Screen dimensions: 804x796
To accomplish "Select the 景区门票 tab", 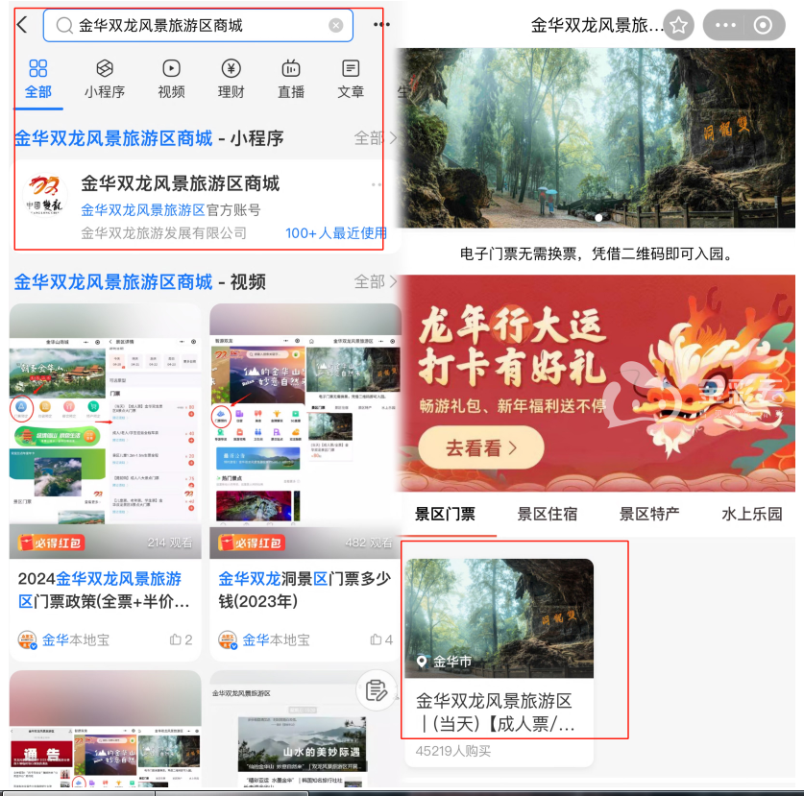I will click(x=445, y=514).
